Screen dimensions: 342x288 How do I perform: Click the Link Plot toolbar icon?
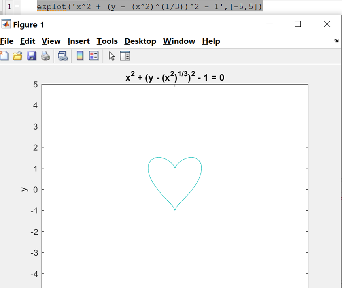(x=62, y=56)
